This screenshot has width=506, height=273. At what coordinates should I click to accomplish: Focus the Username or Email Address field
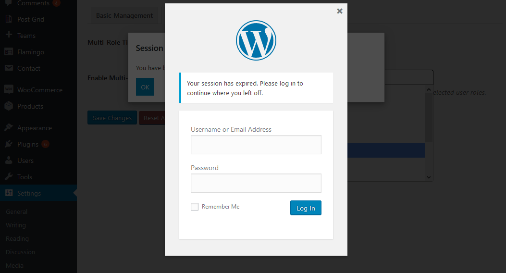pos(256,145)
